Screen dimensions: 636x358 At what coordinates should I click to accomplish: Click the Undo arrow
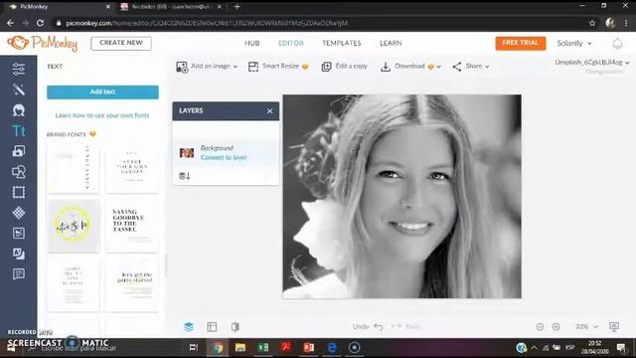point(378,326)
